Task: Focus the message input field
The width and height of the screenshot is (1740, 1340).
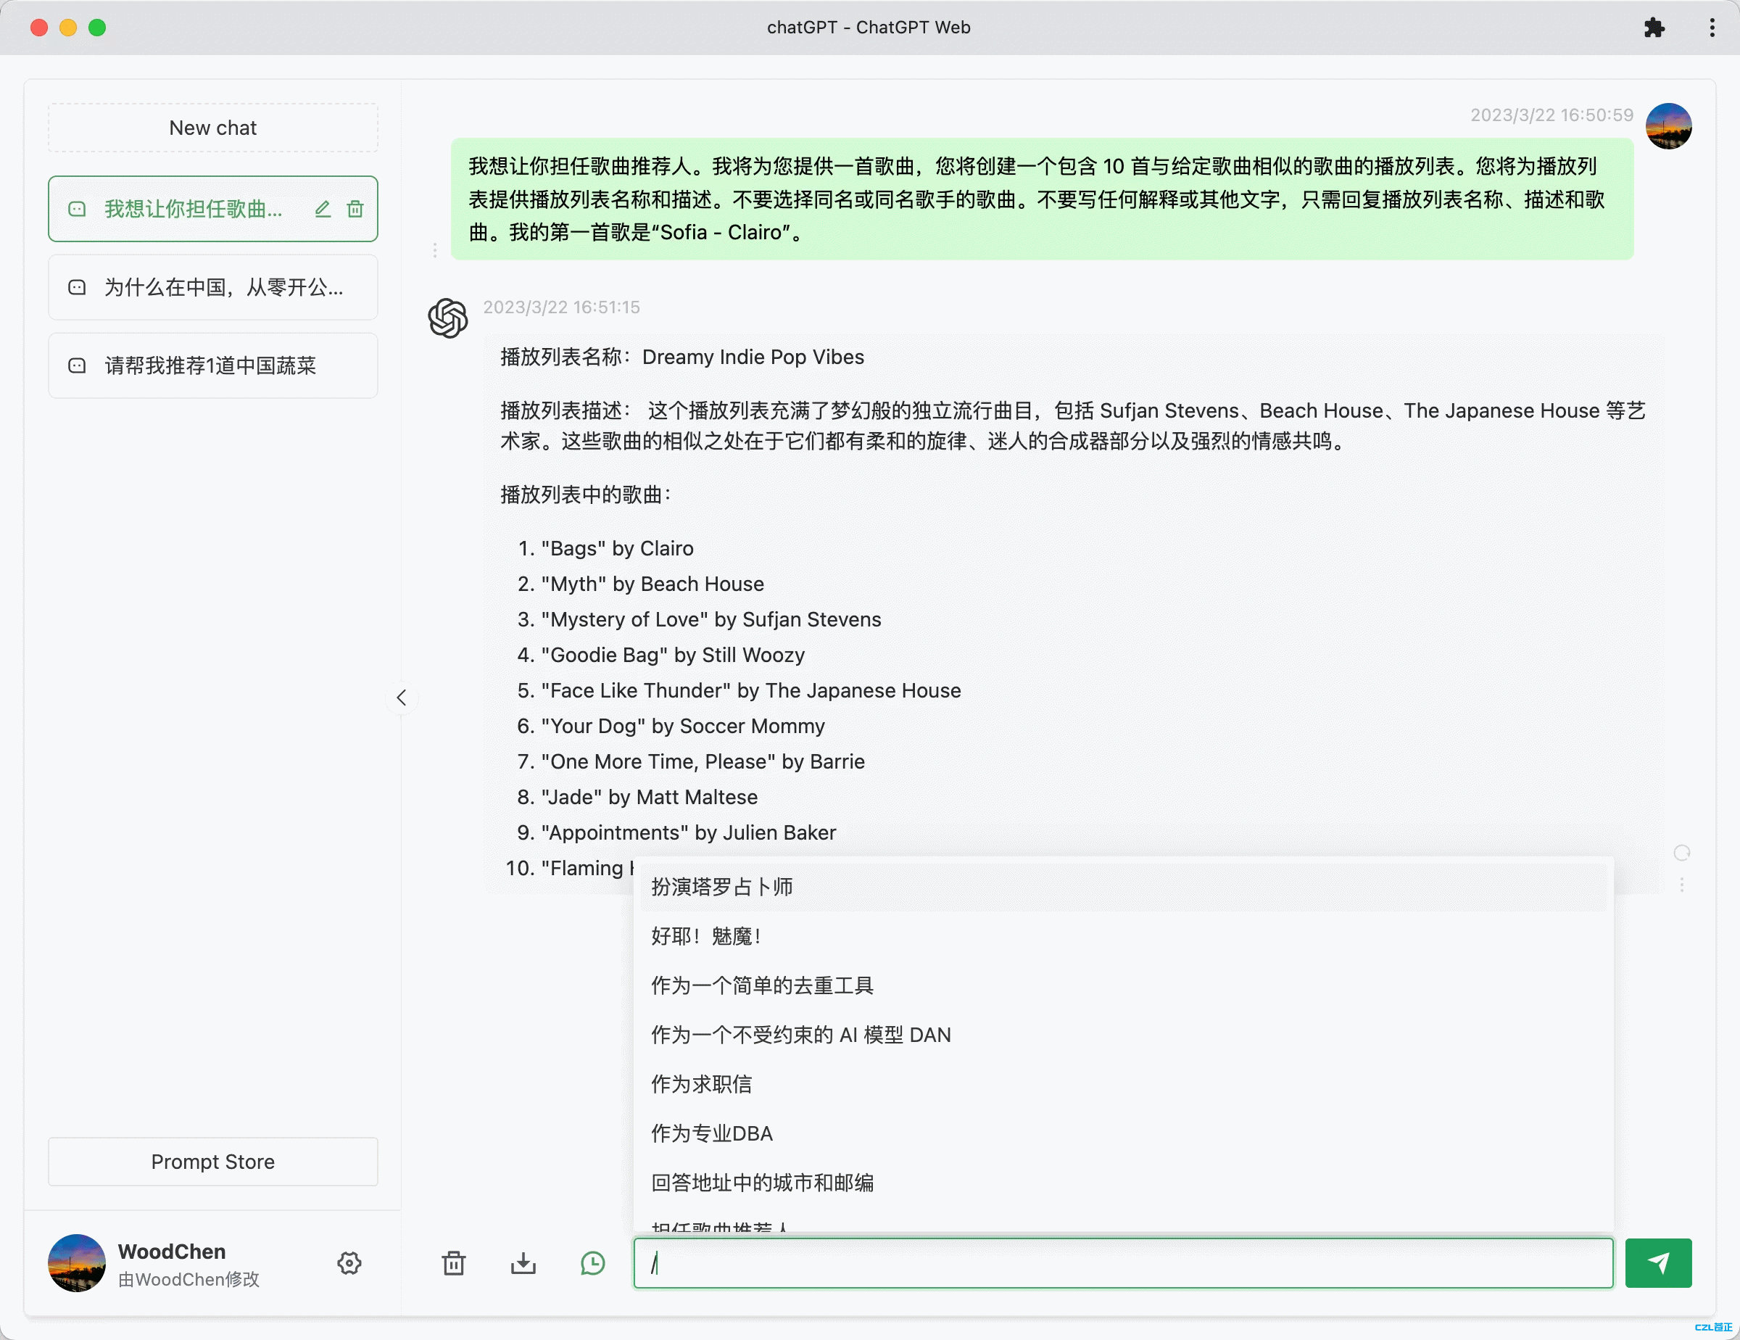Action: (x=1123, y=1262)
